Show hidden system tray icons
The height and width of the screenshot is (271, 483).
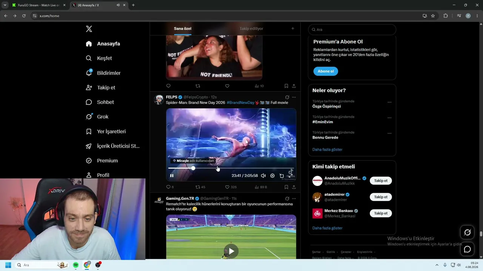pos(437,265)
